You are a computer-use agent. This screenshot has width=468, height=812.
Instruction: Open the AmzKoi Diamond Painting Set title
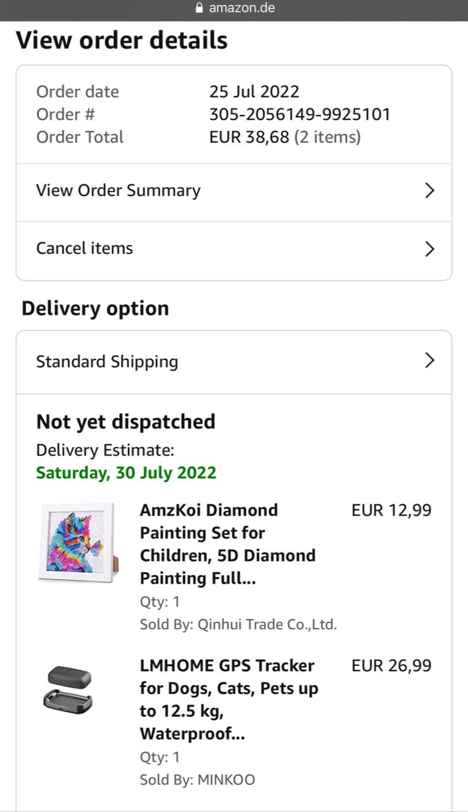[227, 544]
